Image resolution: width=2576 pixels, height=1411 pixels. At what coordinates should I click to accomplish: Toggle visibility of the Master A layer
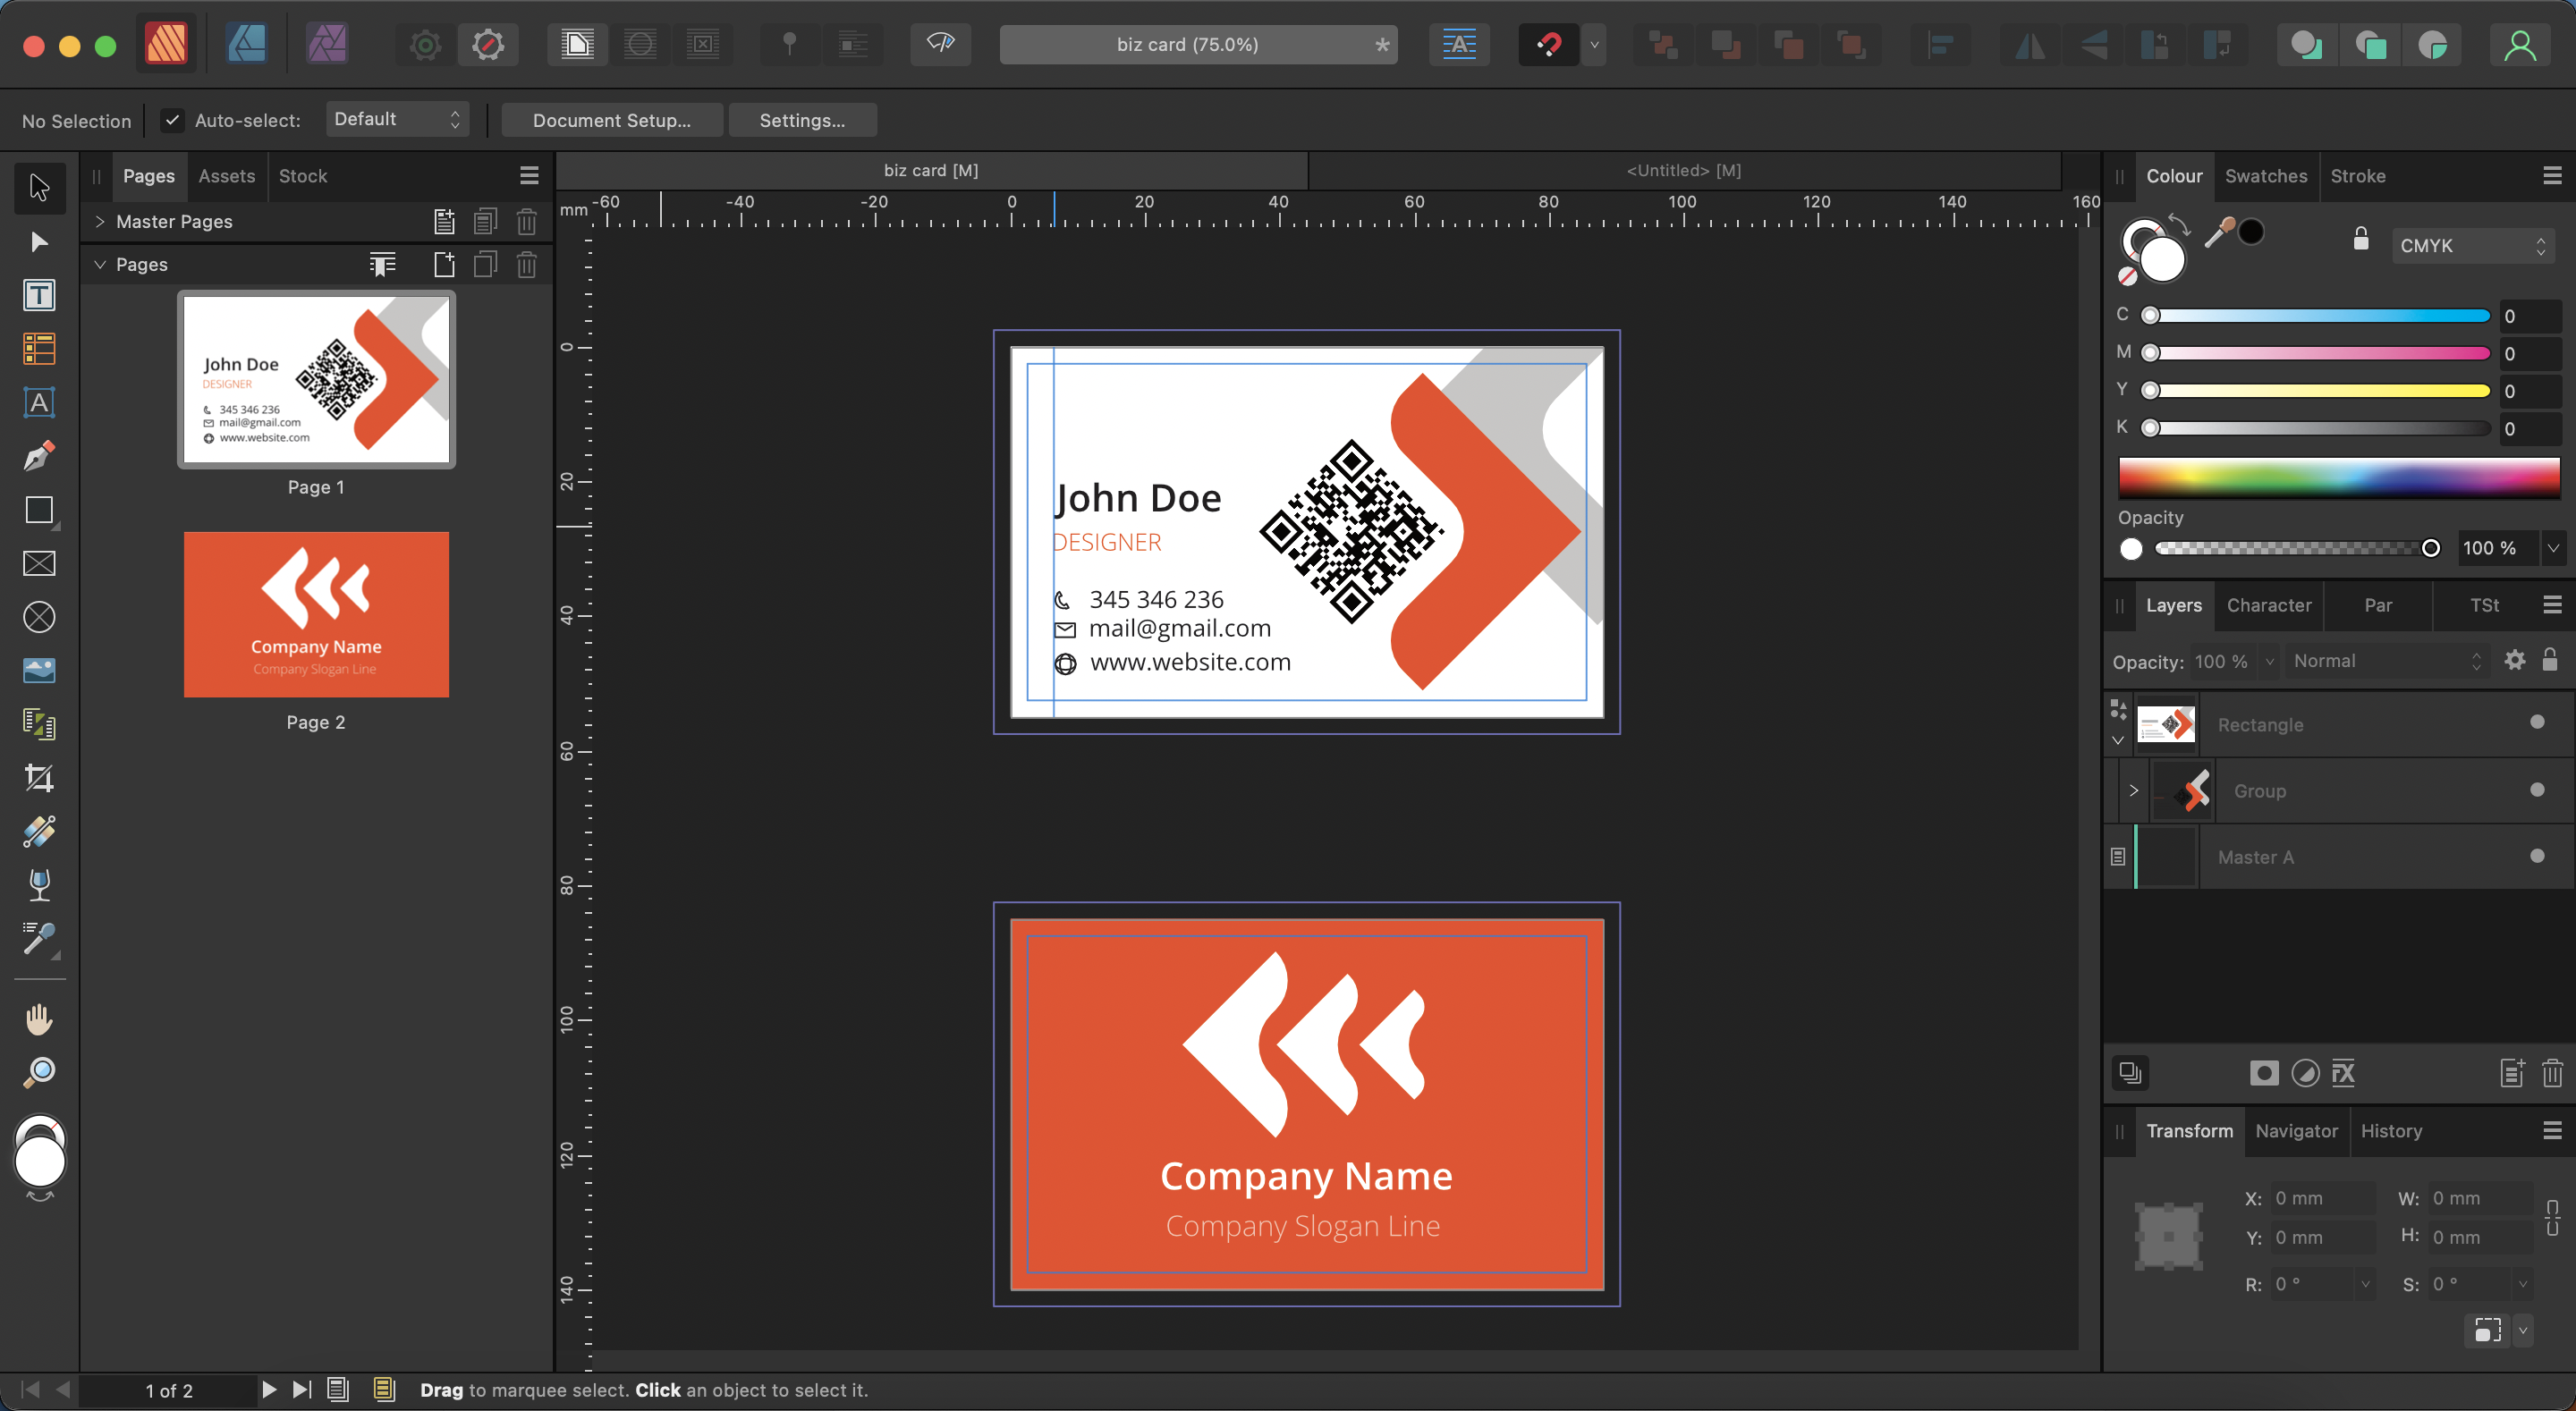[x=2537, y=856]
